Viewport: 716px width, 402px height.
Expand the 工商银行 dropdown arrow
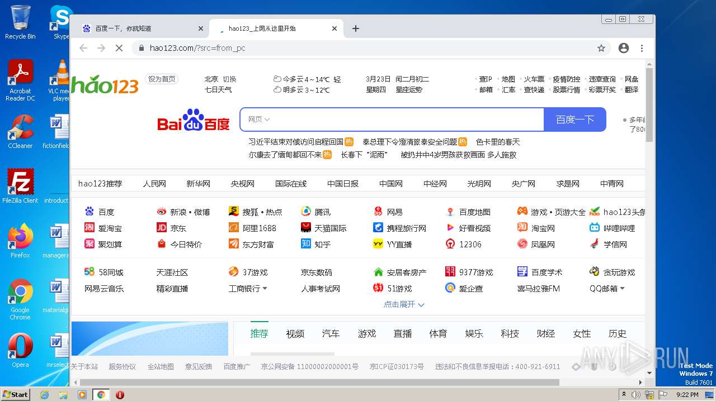pos(265,289)
